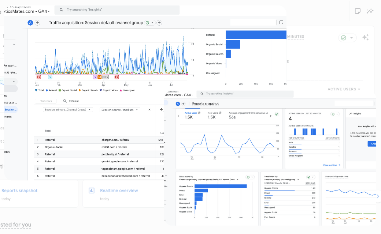Click help icon beside Active users metric
Image resolution: width=381 pixels, height=234 pixels.
(199, 113)
